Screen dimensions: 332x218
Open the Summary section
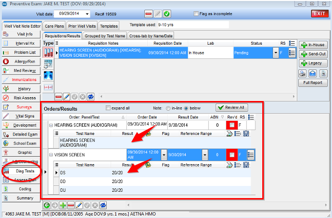coord(21,198)
